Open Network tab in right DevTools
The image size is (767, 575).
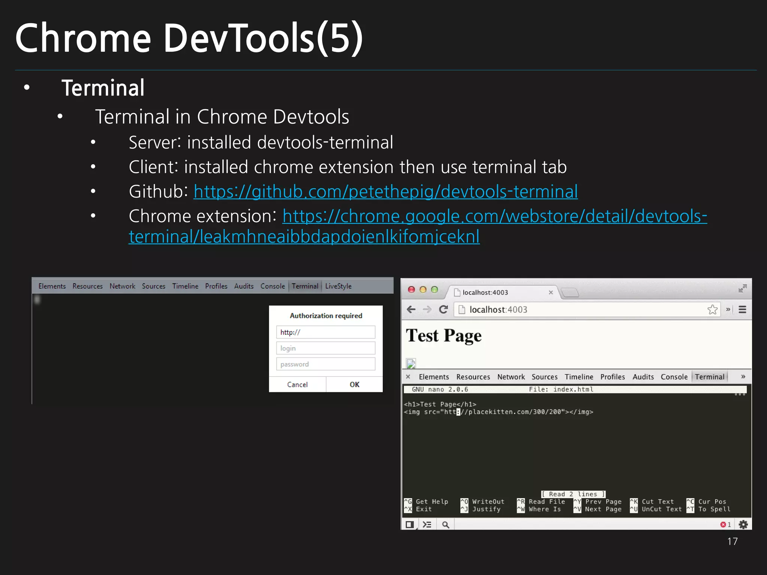click(511, 377)
